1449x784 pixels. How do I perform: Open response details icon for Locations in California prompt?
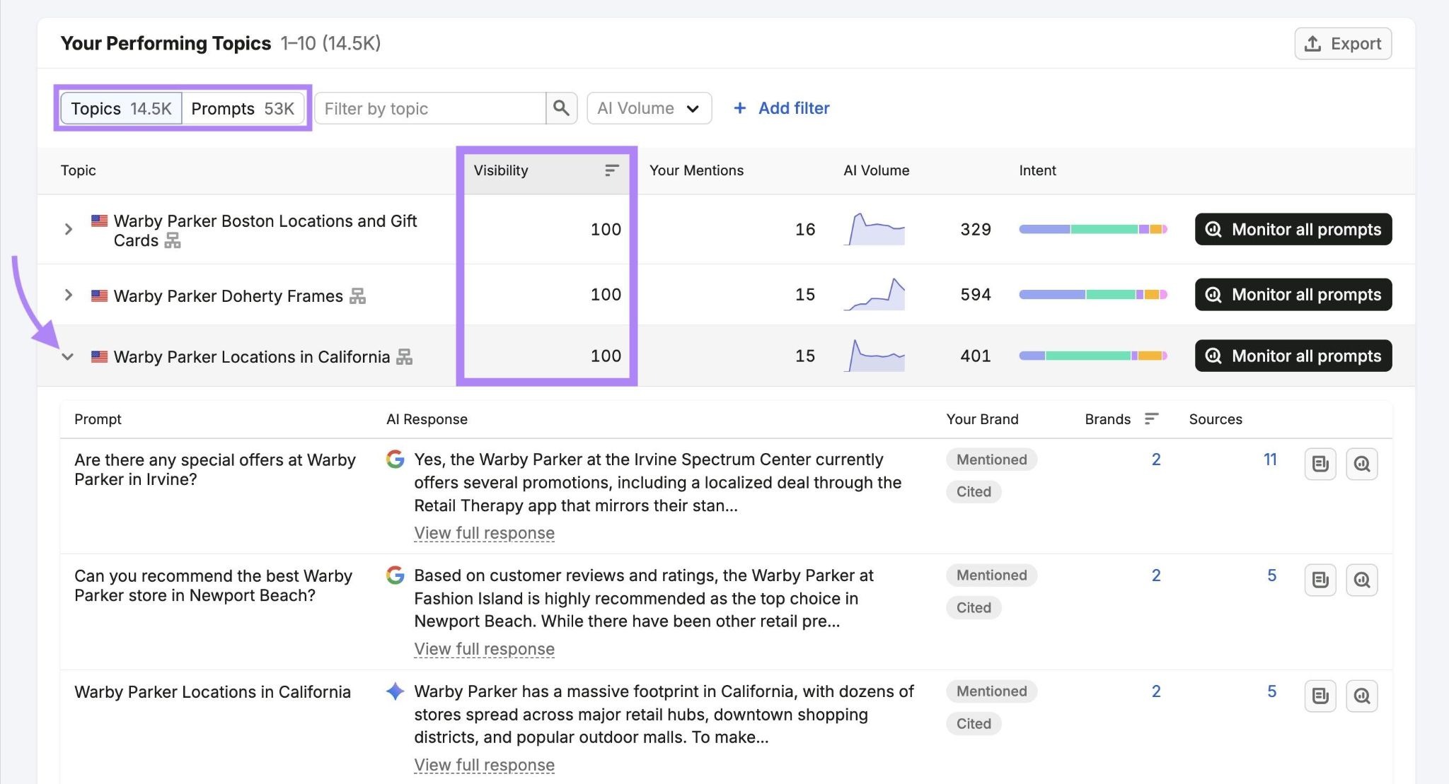pyautogui.click(x=1320, y=696)
